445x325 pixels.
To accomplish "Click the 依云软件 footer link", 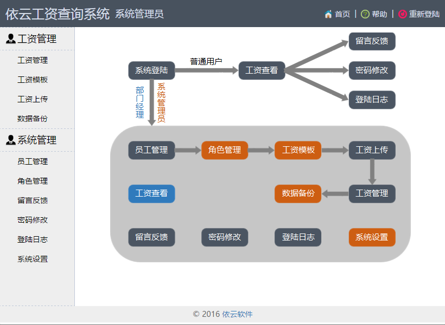I will pyautogui.click(x=237, y=314).
